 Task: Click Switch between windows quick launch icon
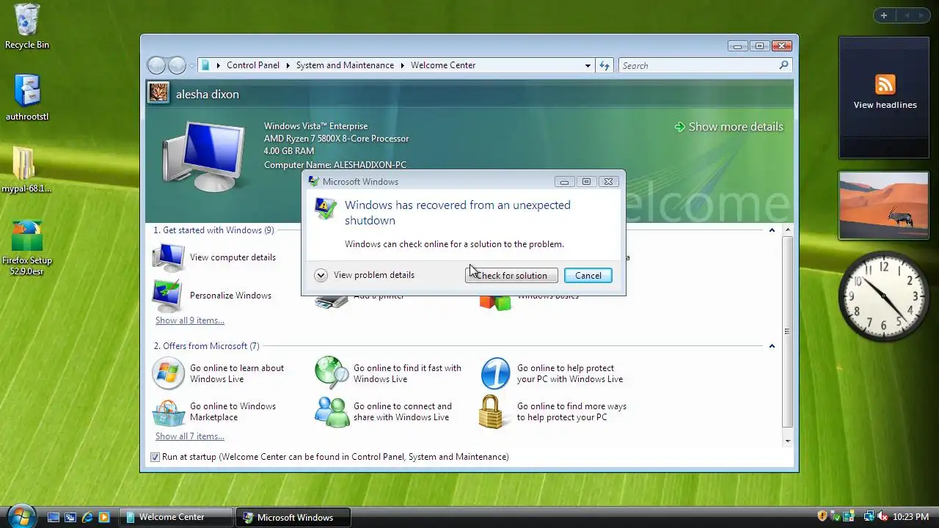(x=70, y=517)
